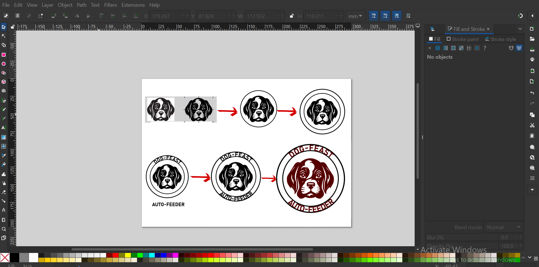539x267 pixels.
Task: Toggle move gradients with object
Action: (396, 16)
